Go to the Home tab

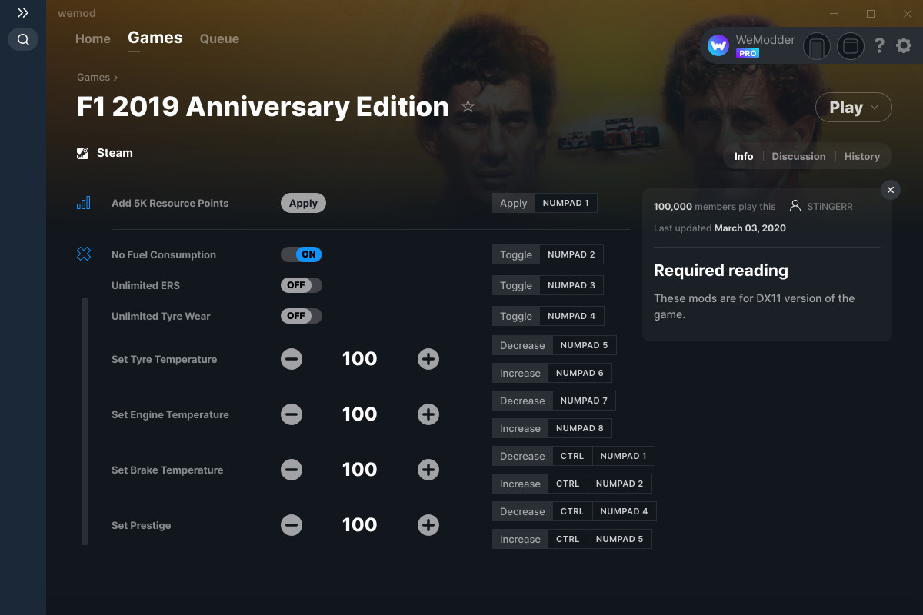point(93,38)
